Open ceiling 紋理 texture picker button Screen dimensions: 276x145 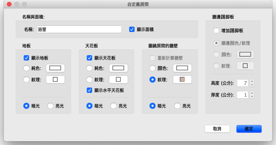[x=118, y=80]
